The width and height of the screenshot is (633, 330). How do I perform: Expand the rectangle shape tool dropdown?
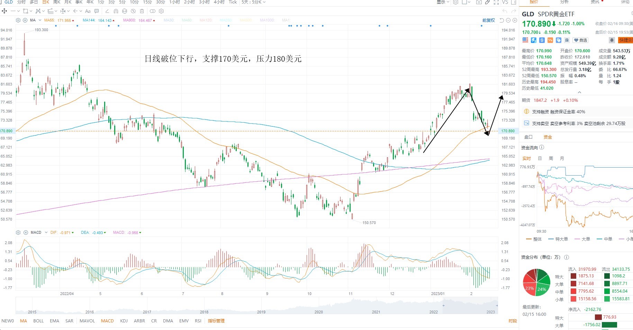[31, 11]
